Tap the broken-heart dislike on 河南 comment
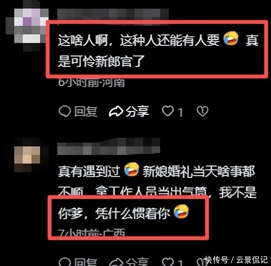Viewport: 271px width, 266px height. point(203,111)
